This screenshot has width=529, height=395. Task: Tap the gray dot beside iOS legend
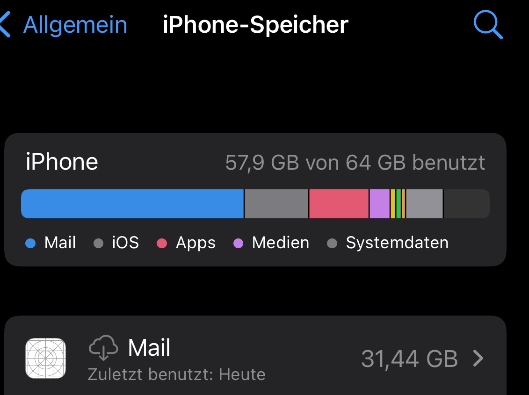(98, 243)
